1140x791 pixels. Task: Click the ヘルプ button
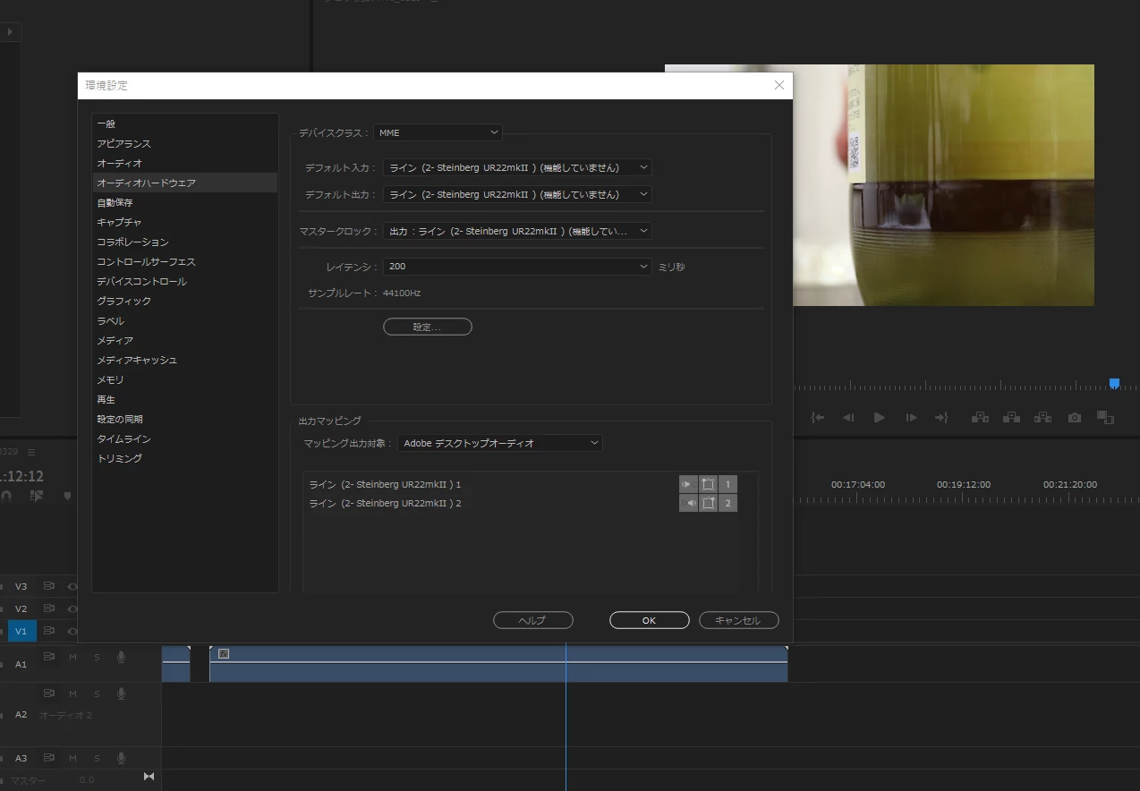(533, 620)
